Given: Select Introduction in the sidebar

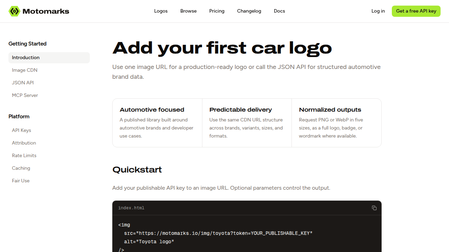Looking at the screenshot, I should pyautogui.click(x=49, y=58).
